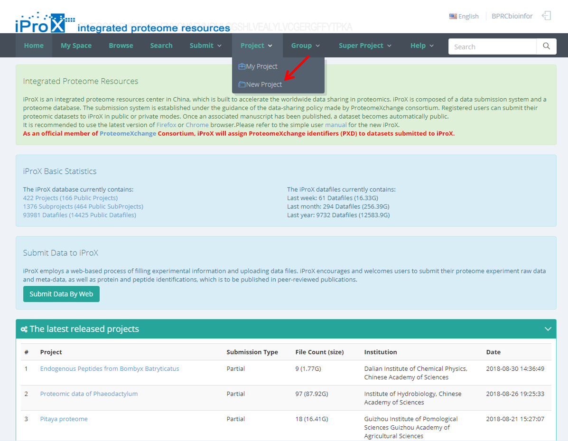Click the folder icon beside New Project

click(x=242, y=84)
